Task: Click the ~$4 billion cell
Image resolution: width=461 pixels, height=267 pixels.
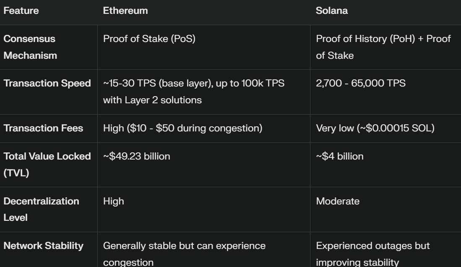Action: click(340, 156)
